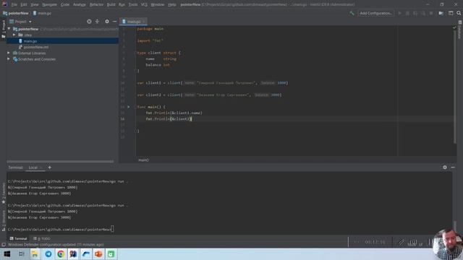Screen dimensions: 463x260
Task: Toggle the Structure side tab
Action: click(3, 220)
